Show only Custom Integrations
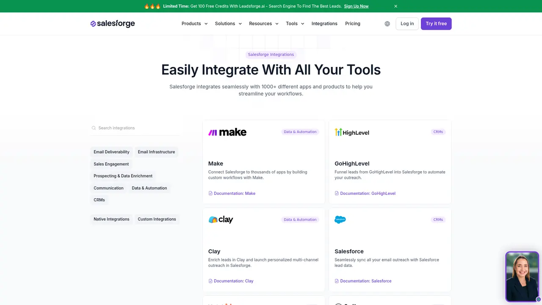This screenshot has width=542, height=305. click(157, 219)
